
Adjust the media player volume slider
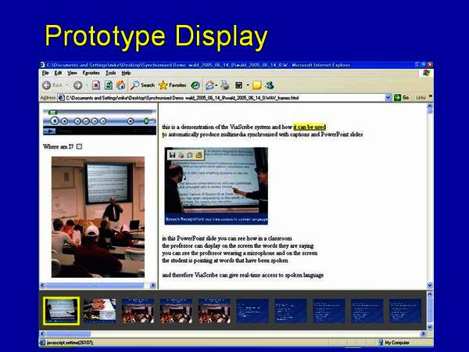click(145, 121)
